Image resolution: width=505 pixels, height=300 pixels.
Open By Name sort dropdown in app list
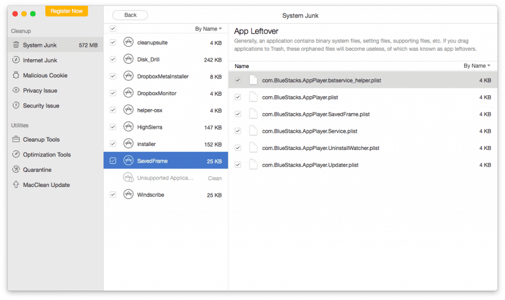pyautogui.click(x=209, y=29)
